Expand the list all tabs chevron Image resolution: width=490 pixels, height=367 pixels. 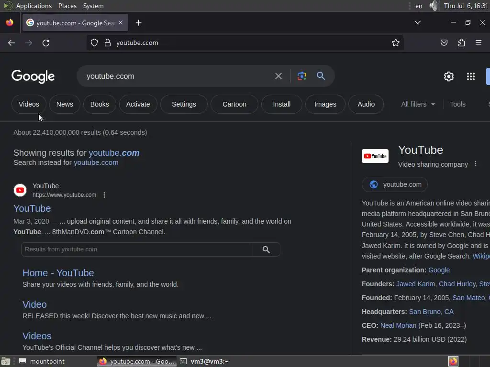click(417, 22)
